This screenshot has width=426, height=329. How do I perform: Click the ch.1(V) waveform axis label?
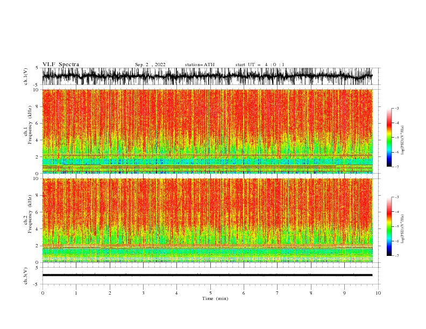click(x=26, y=76)
